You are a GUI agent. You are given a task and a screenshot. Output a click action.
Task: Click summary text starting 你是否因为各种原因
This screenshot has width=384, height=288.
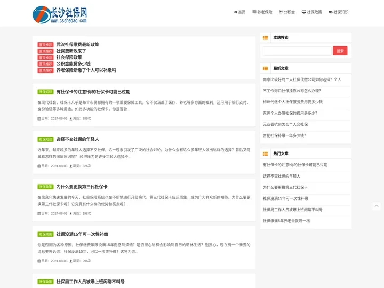(144, 249)
